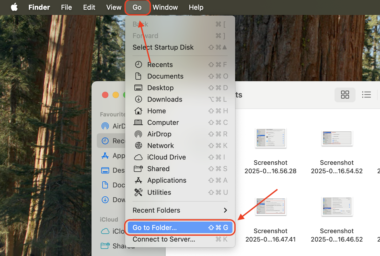
Task: Open the Window menu
Action: tap(165, 7)
